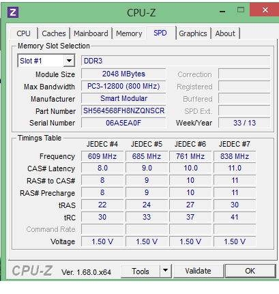Click the serial number 06A5EA0F
Image resolution: width=279 pixels, height=294 pixels.
(x=123, y=123)
